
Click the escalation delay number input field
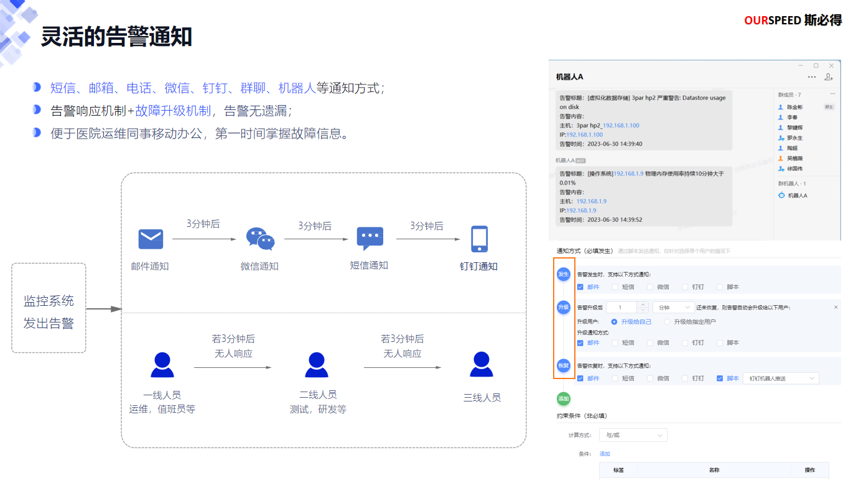pyautogui.click(x=621, y=308)
